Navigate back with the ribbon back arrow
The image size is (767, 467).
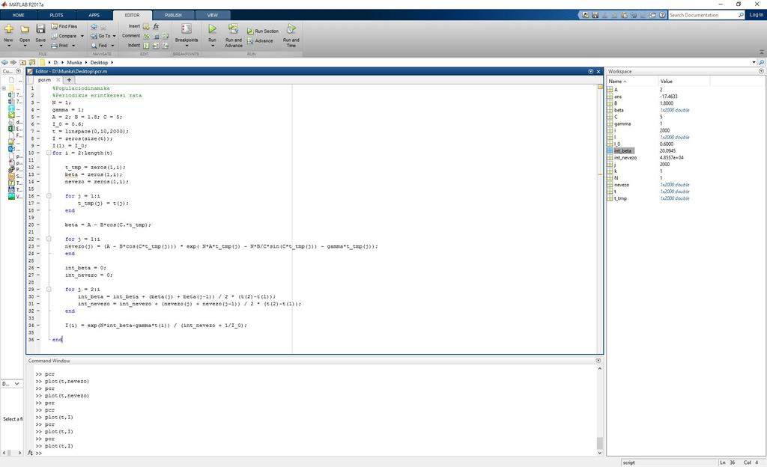94,27
